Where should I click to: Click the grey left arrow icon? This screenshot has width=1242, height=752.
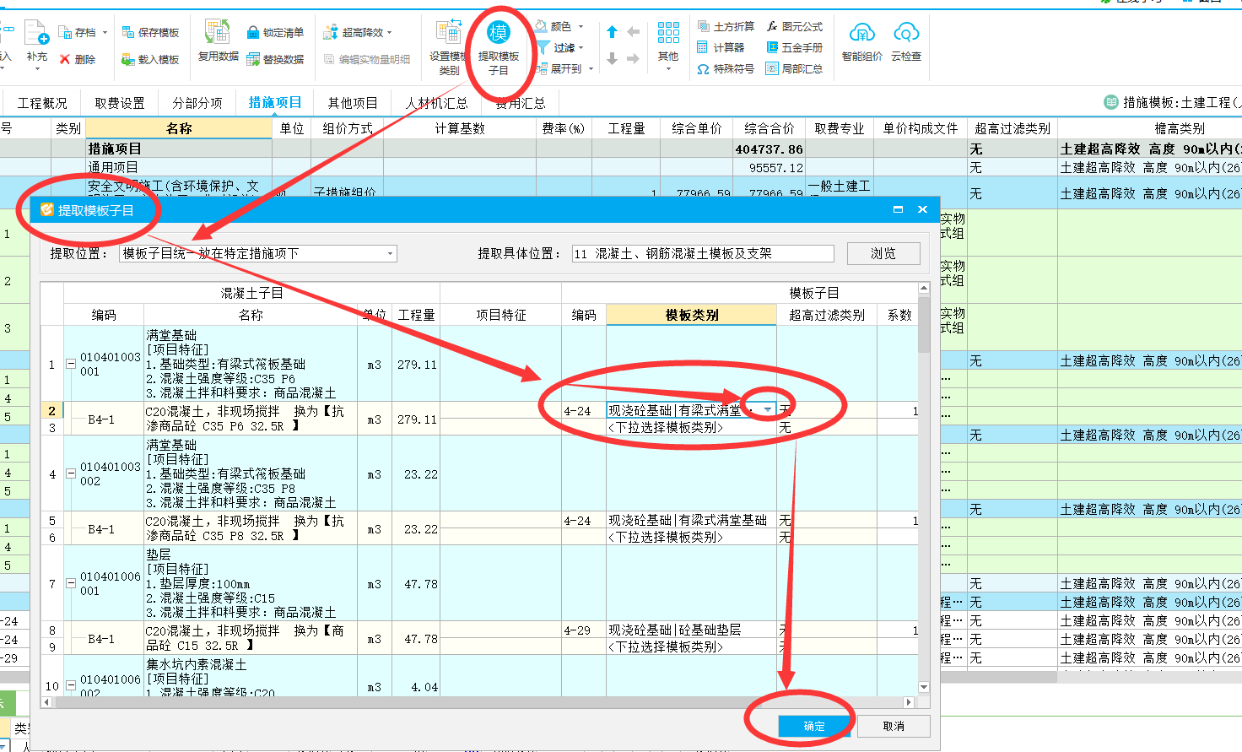(634, 32)
